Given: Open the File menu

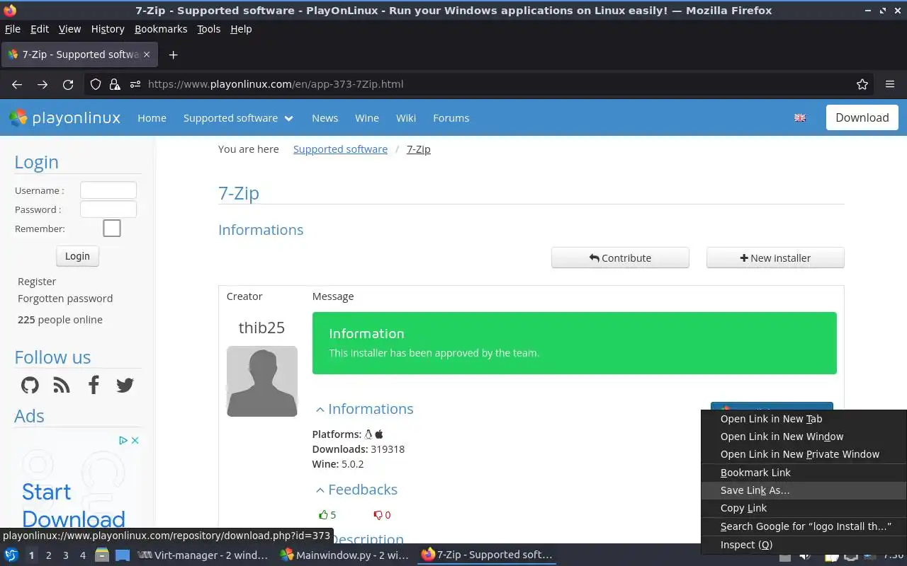Looking at the screenshot, I should 13,29.
